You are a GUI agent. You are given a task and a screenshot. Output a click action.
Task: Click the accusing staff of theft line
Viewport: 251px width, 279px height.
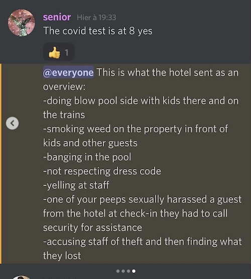143,248
